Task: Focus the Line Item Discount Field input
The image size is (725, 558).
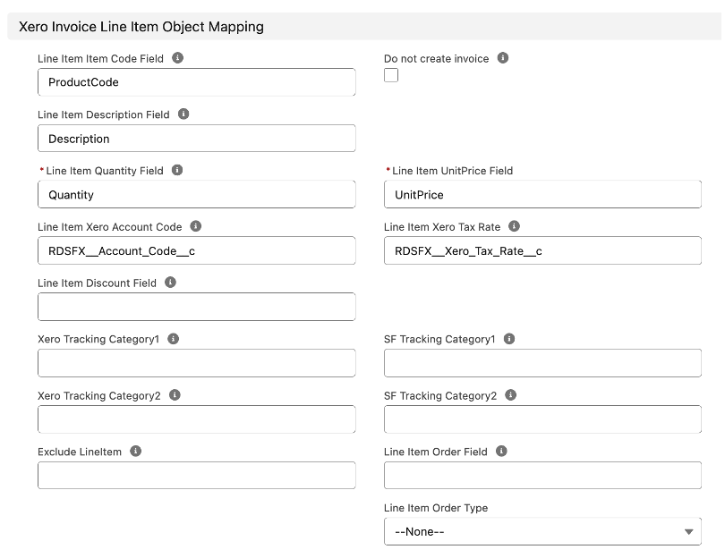Action: (x=197, y=307)
